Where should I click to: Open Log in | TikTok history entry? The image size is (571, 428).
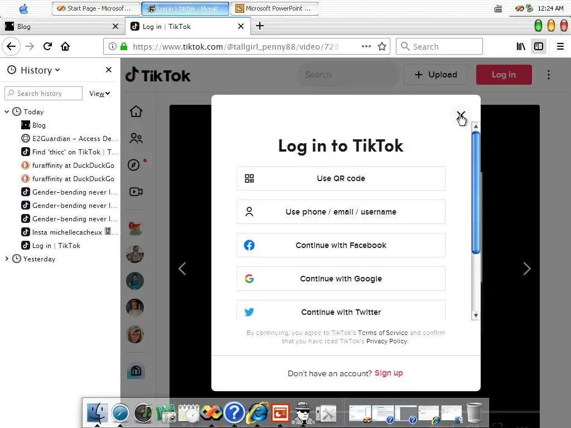click(51, 246)
